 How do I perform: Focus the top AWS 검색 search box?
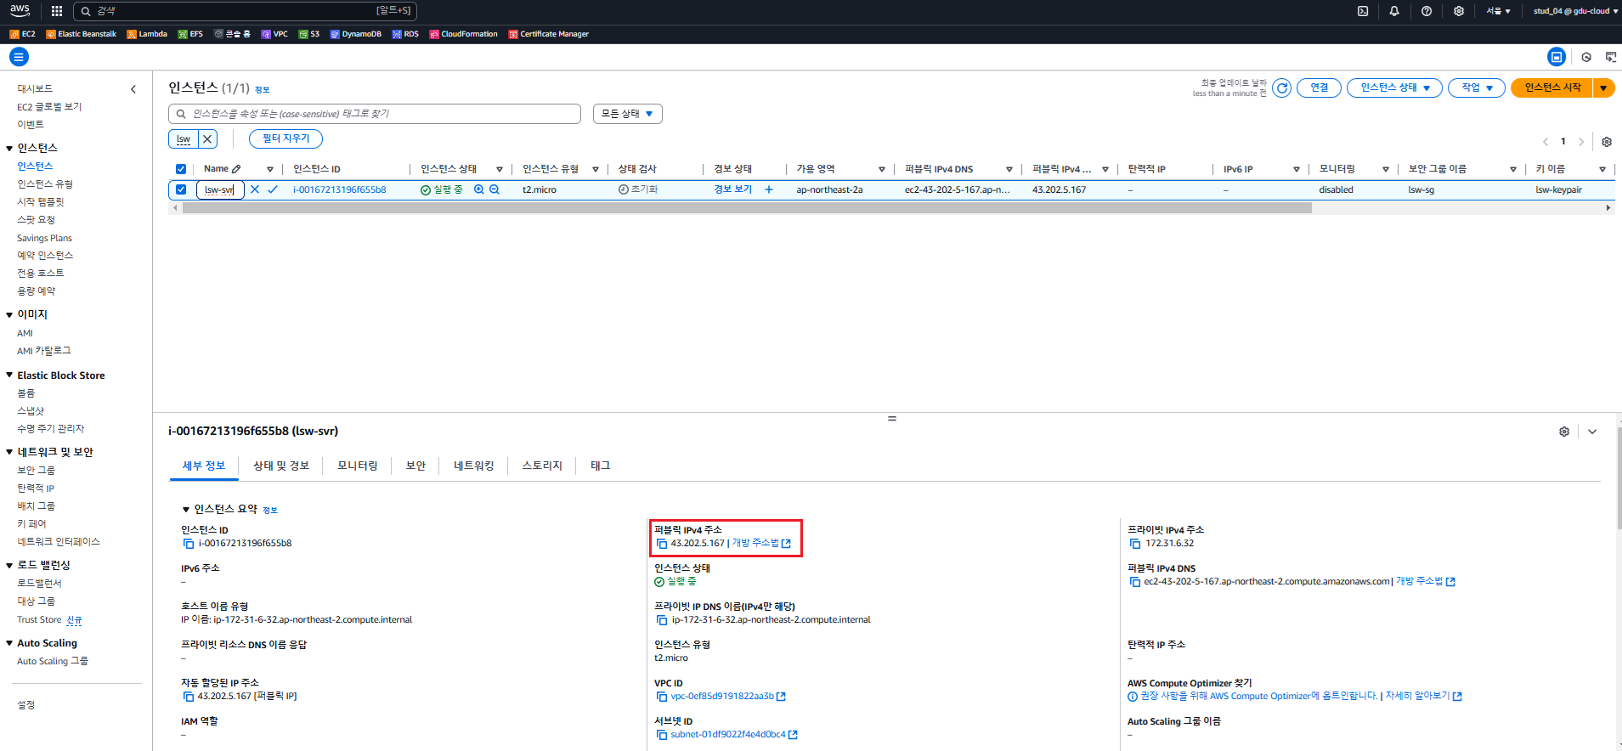[245, 11]
